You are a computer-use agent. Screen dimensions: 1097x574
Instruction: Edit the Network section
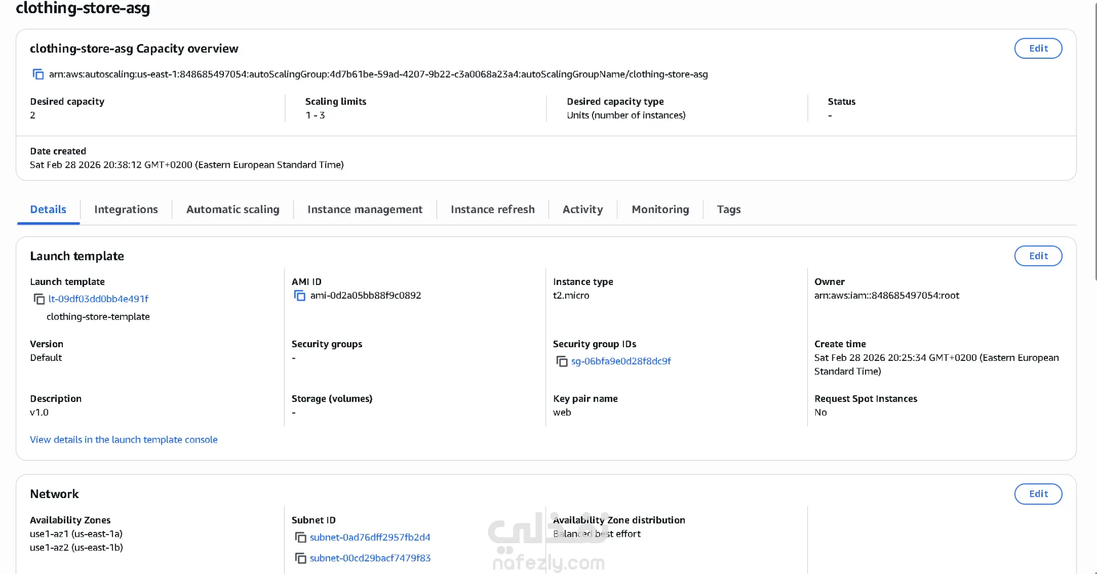[x=1038, y=494]
